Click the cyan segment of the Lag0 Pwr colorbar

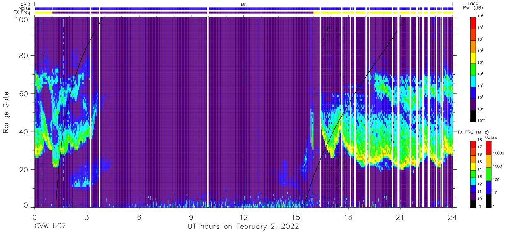(x=474, y=80)
